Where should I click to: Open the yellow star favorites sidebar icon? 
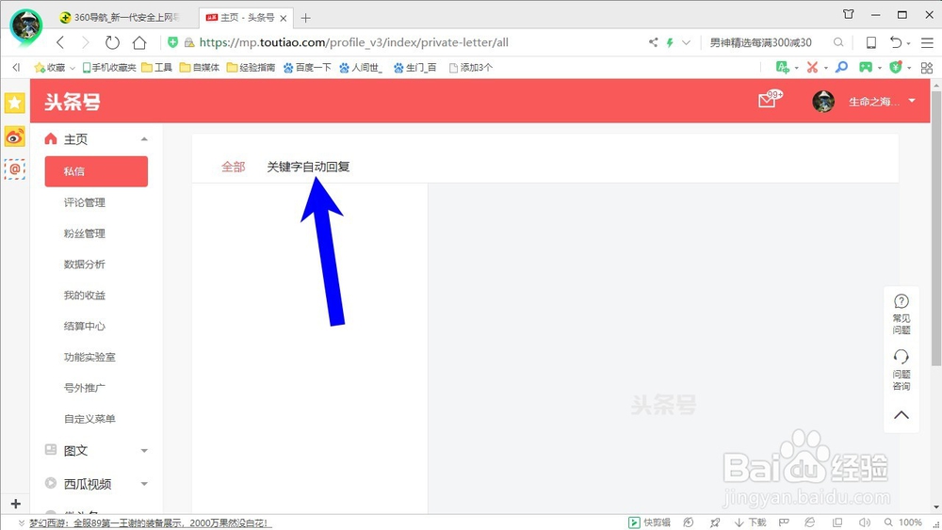coord(15,103)
